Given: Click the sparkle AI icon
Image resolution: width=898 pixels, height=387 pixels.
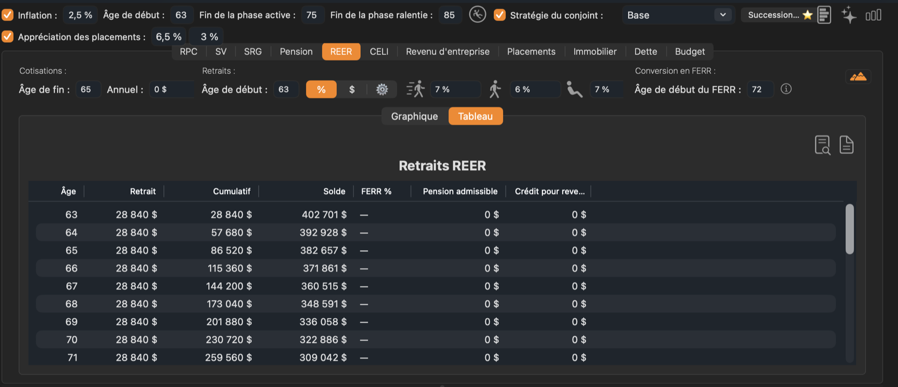Looking at the screenshot, I should pyautogui.click(x=849, y=15).
